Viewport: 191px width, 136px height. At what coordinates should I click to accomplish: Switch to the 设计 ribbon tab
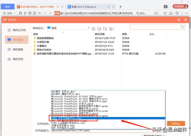pos(68,13)
